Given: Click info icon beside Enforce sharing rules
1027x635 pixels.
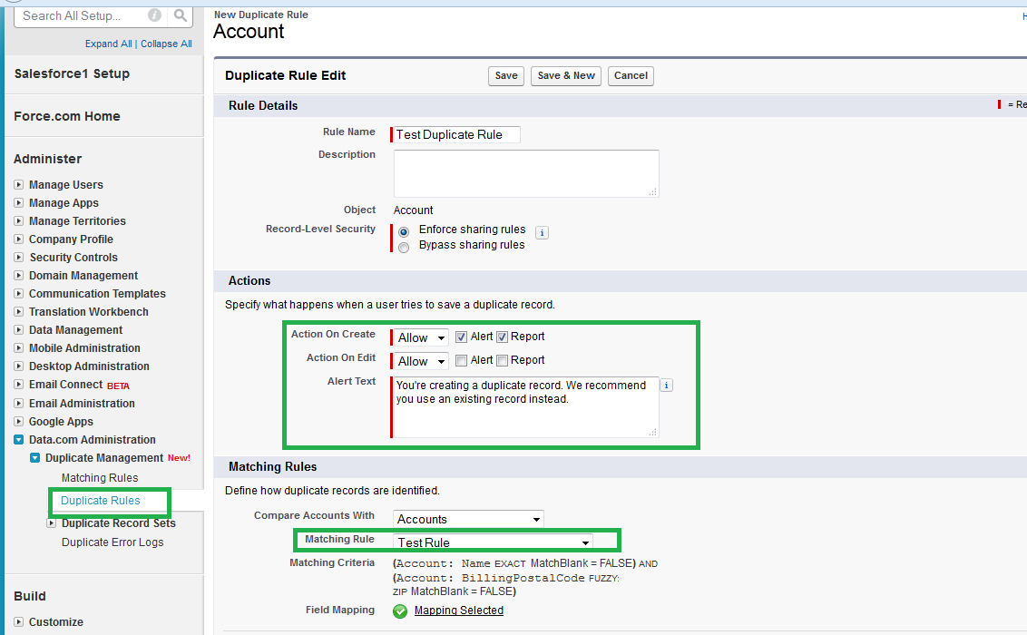Looking at the screenshot, I should 542,232.
